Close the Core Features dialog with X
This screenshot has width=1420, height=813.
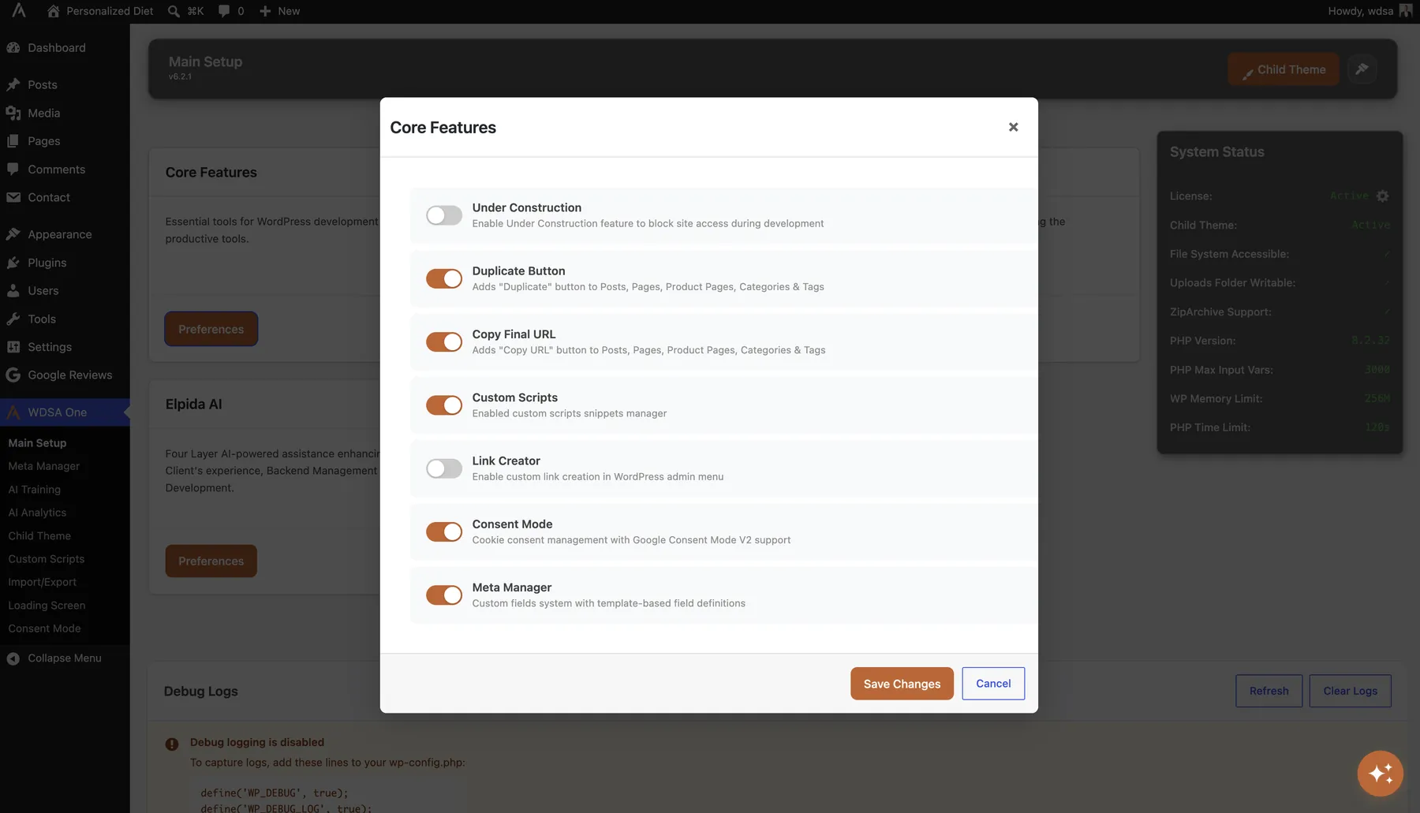click(1013, 127)
